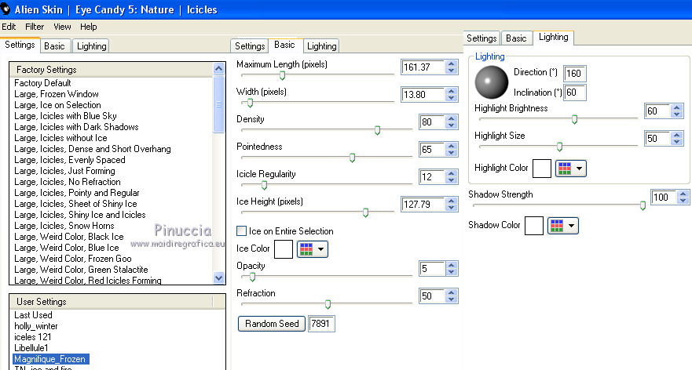Click Factory Settings scroll down arrow
The image size is (692, 370).
pyautogui.click(x=219, y=277)
